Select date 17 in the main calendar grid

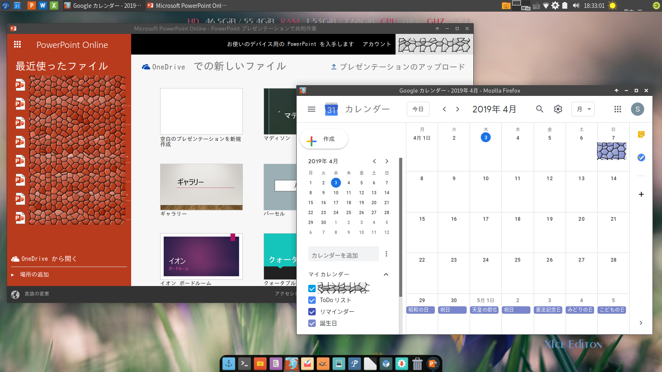coord(486,219)
